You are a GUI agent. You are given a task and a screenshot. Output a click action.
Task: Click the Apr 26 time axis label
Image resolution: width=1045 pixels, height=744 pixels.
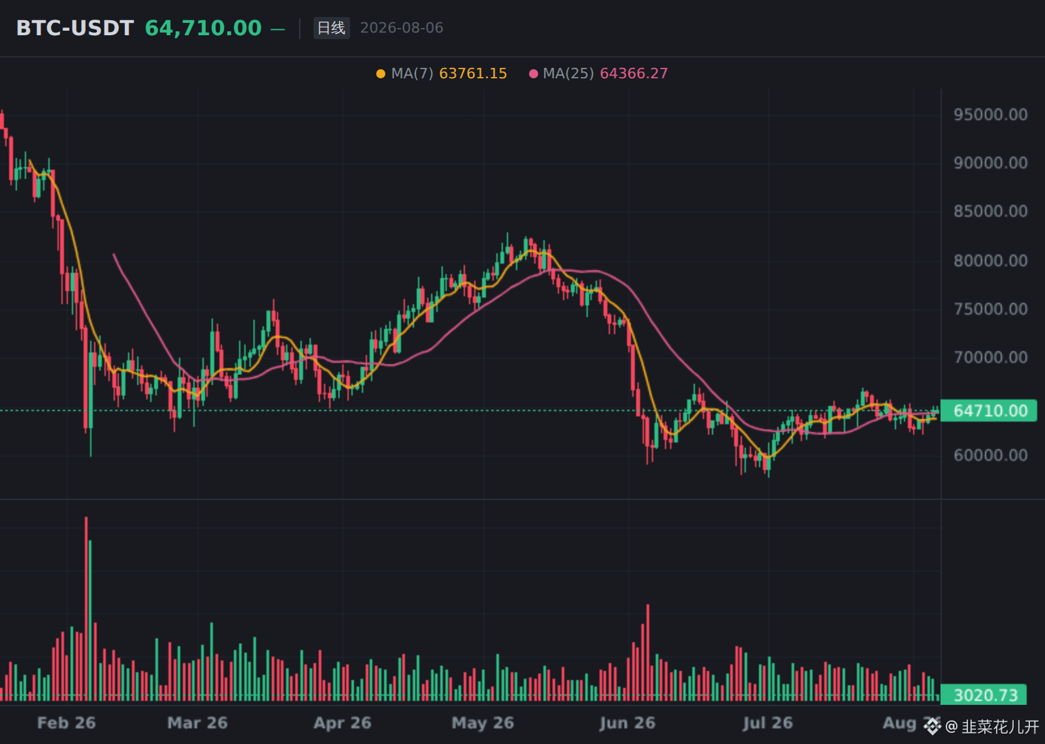point(342,723)
